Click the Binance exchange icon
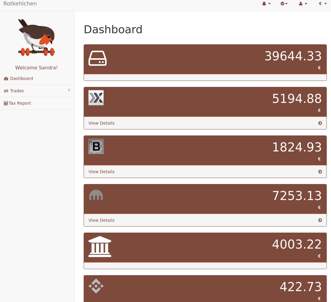This screenshot has width=331, height=302. (96, 286)
